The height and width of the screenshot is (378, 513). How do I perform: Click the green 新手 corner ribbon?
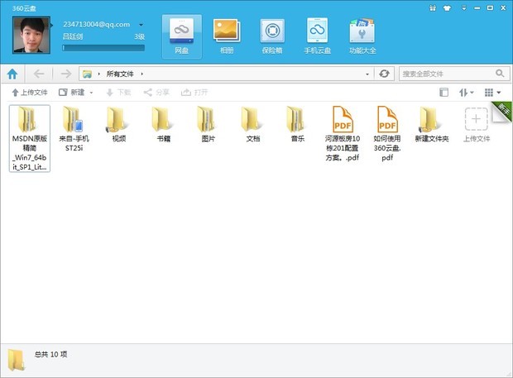point(504,111)
